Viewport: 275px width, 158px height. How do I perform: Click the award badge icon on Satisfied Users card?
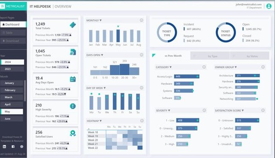point(73,133)
